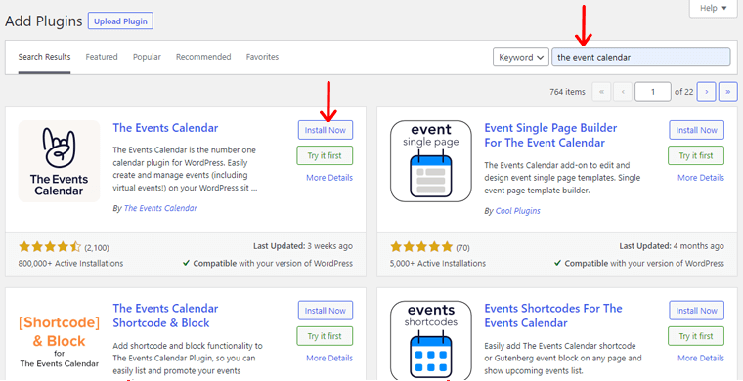Install The Events Calendar Shortcode & Block

[325, 311]
